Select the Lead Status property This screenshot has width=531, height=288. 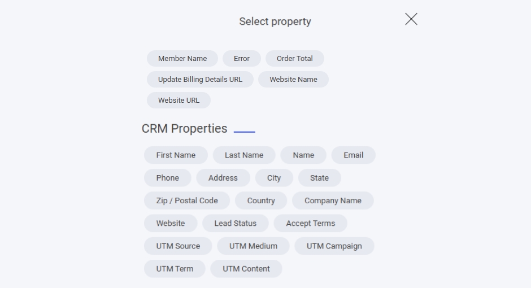(x=235, y=224)
